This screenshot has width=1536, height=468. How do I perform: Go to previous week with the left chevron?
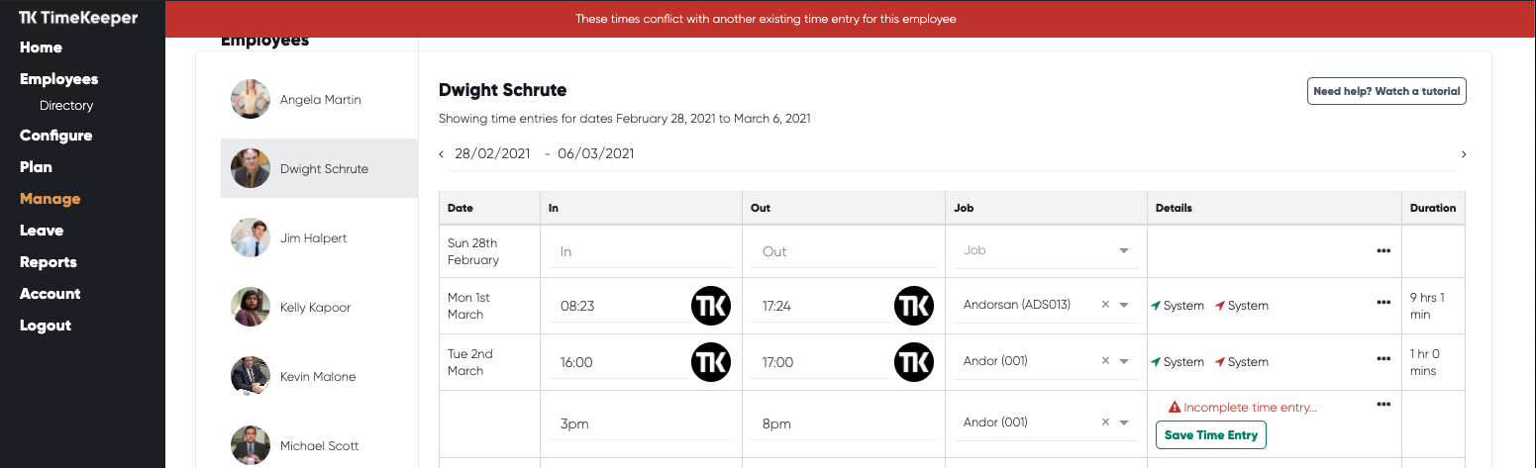(442, 154)
